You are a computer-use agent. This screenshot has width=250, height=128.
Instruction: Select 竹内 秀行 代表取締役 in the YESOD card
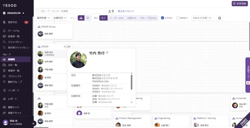pyautogui.click(x=51, y=54)
